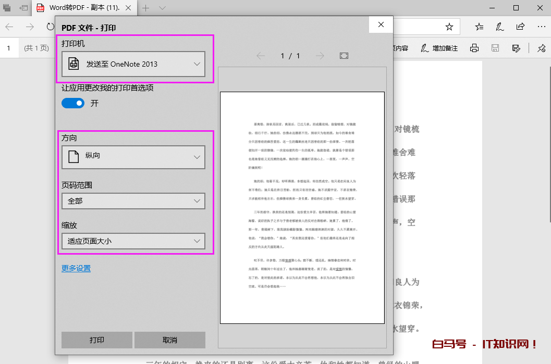Toggle the print preferences switch off

[72, 103]
